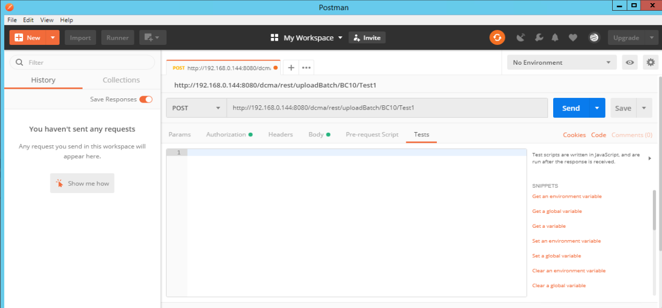This screenshot has width=662, height=308.
Task: Click the new window icon button
Action: click(153, 37)
